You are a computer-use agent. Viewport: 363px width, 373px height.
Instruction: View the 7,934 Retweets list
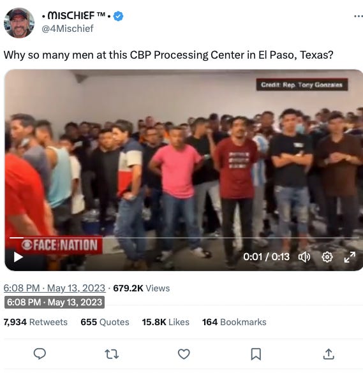pyautogui.click(x=36, y=322)
